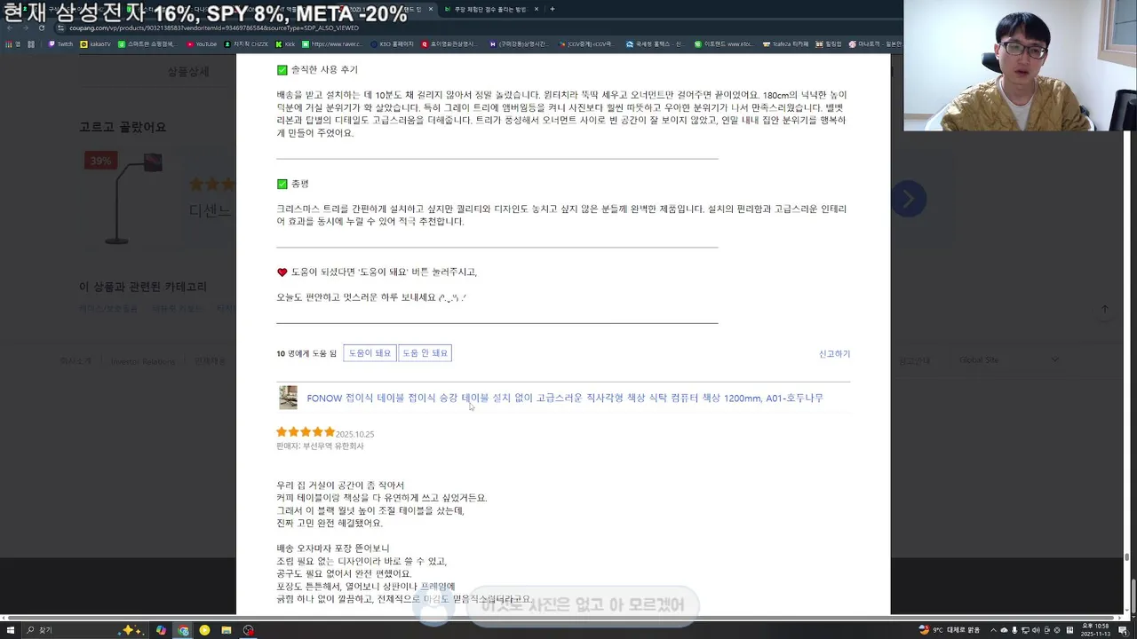Open the weather widget showing 9°C

(950, 630)
